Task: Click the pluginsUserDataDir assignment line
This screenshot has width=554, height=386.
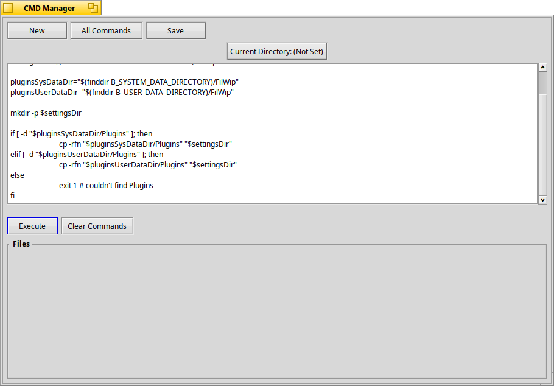Action: [x=122, y=93]
